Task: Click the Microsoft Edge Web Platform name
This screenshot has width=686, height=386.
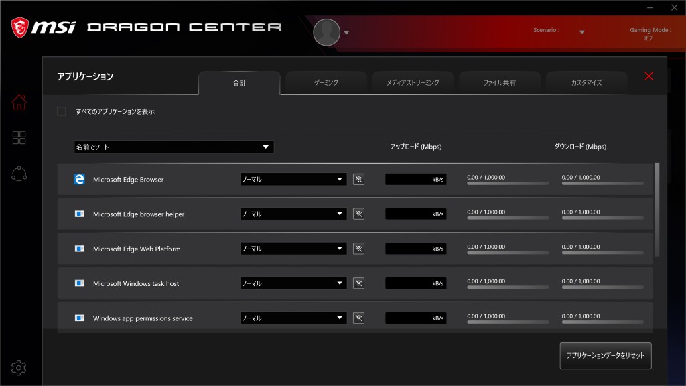Action: click(x=137, y=249)
